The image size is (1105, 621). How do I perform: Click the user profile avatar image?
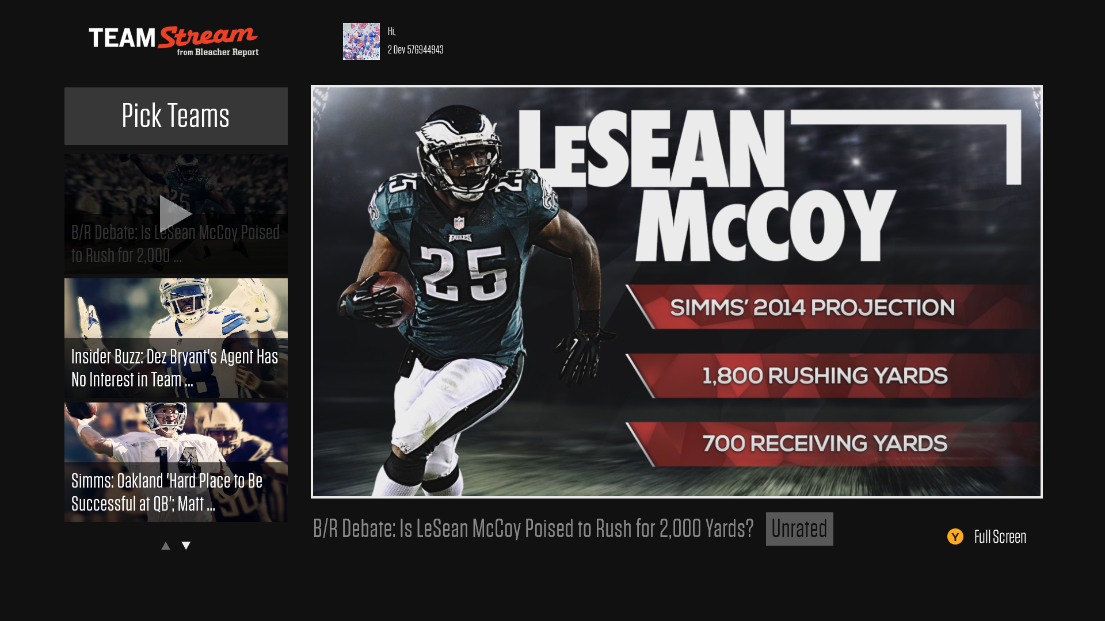(361, 41)
